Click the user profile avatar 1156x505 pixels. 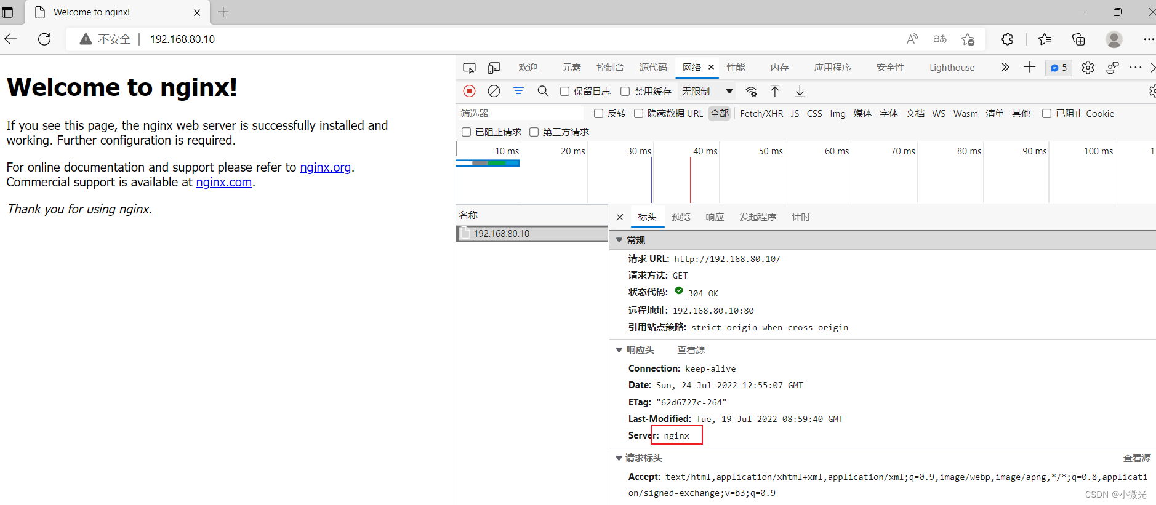click(x=1114, y=39)
